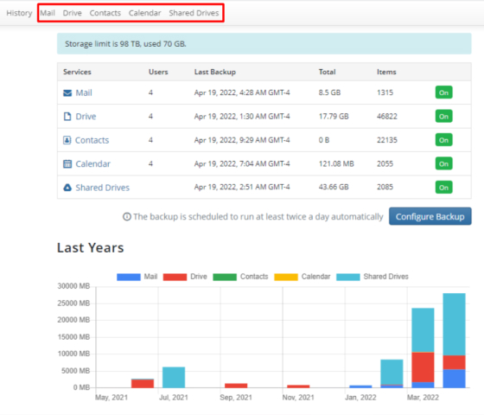Image resolution: width=484 pixels, height=415 pixels.
Task: Toggle Contacts series via green legend swatch
Action: (225, 277)
